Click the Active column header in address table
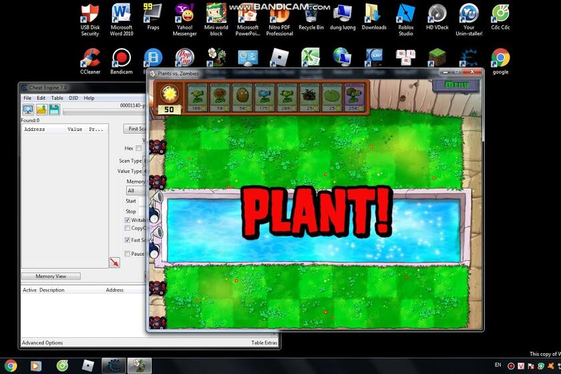 (29, 291)
